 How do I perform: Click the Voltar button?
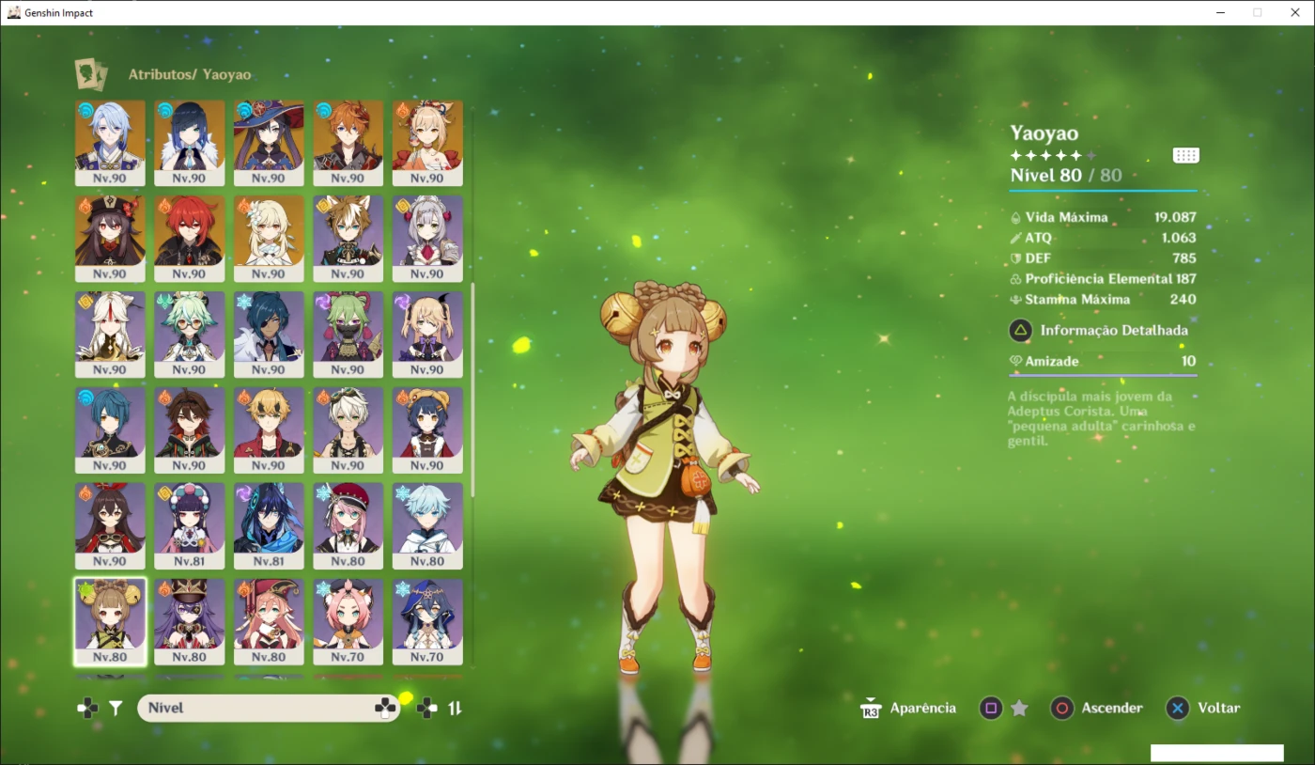(x=1203, y=709)
